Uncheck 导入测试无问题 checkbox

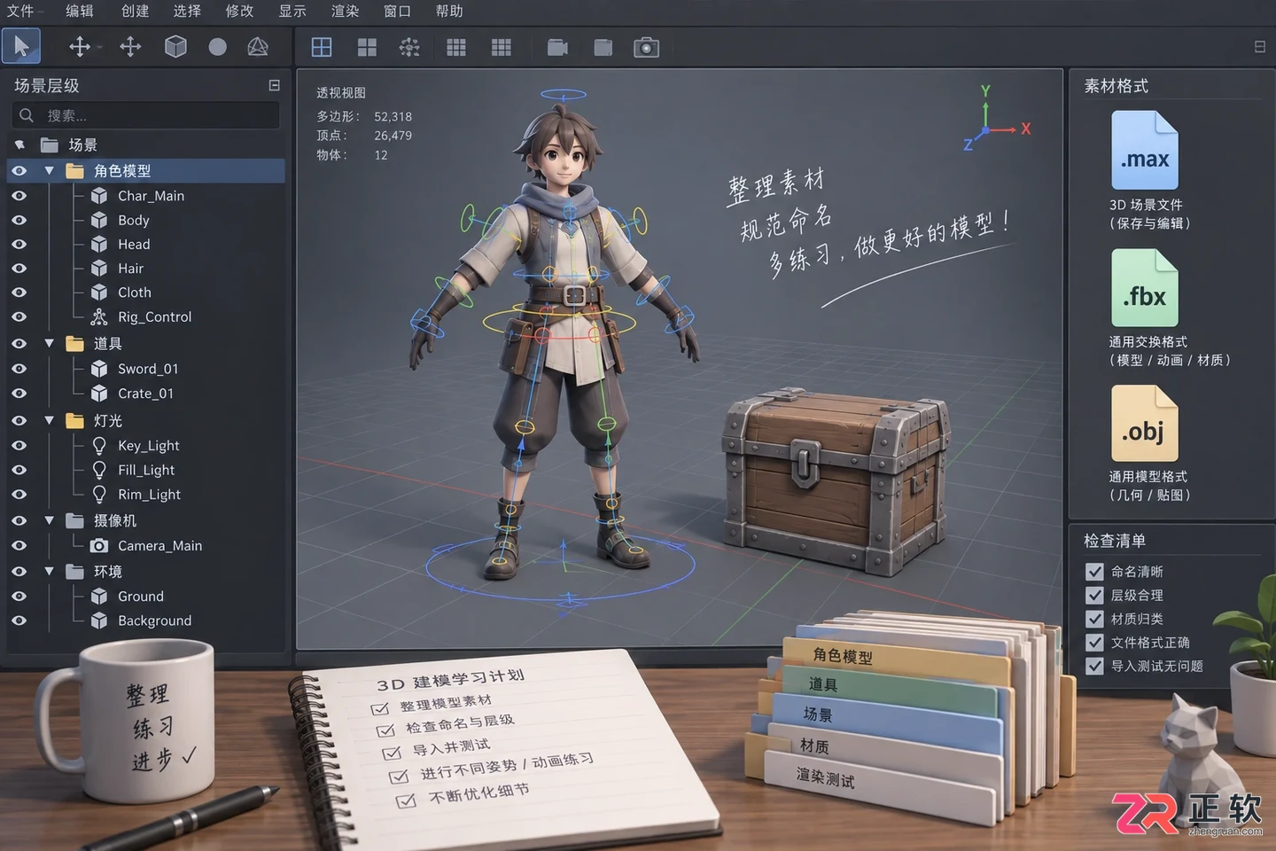[1094, 666]
